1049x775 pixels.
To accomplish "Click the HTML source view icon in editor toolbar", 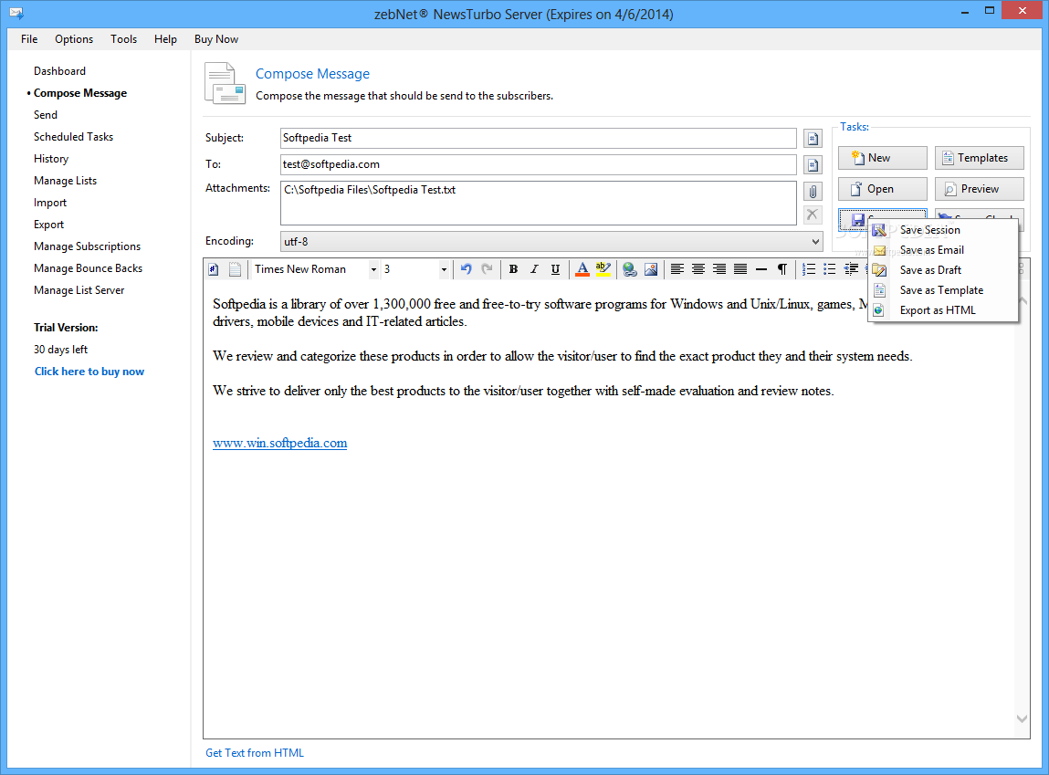I will point(214,269).
